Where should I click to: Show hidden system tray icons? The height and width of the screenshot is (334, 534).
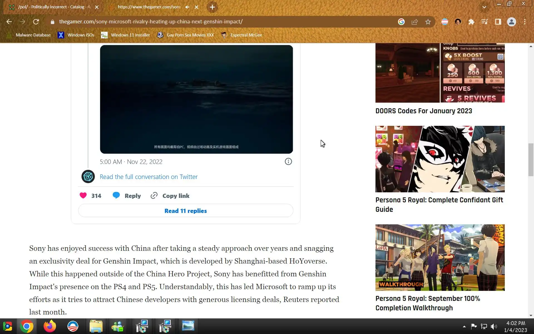pyautogui.click(x=464, y=326)
